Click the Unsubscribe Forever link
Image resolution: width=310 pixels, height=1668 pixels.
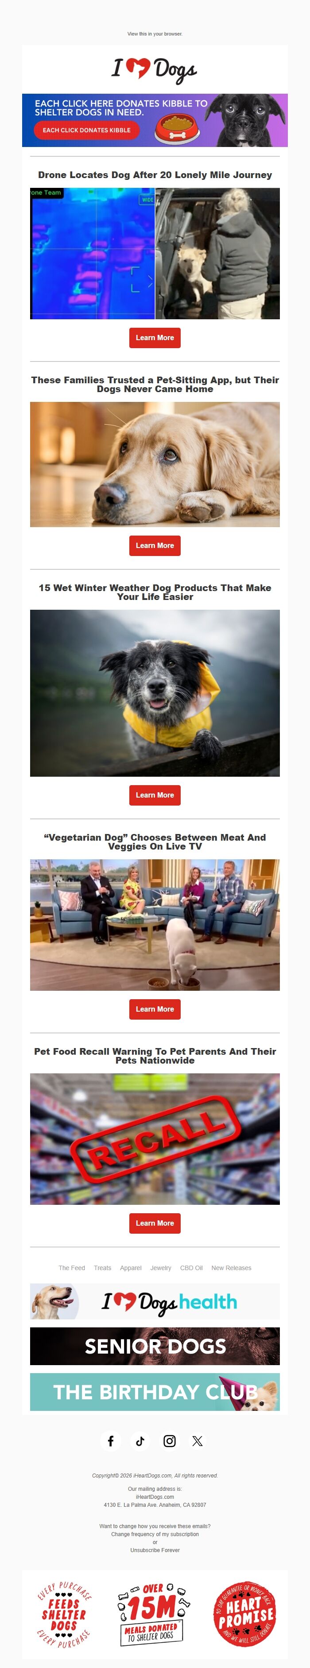point(155,1550)
